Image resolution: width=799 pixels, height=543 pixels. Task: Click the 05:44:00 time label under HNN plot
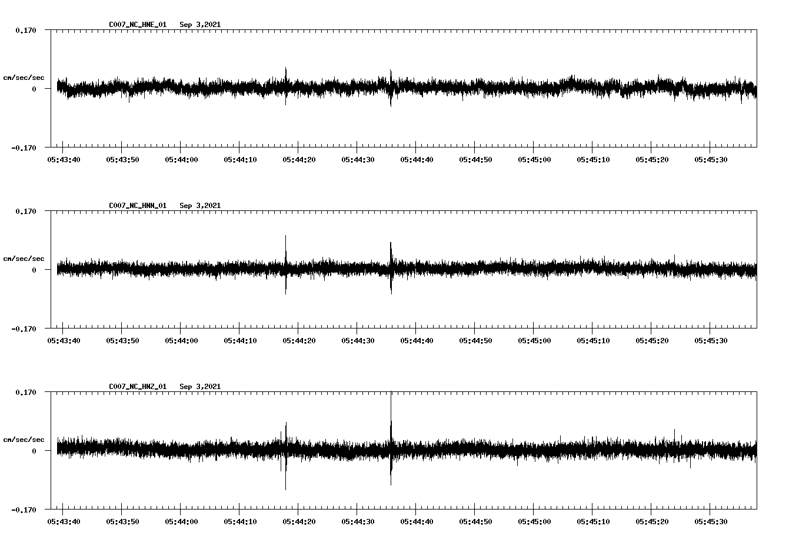point(181,340)
